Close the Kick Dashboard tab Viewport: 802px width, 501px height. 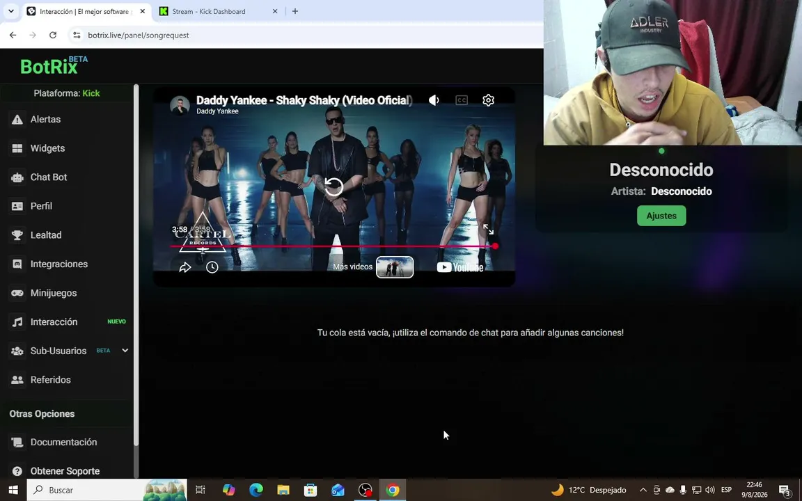[x=275, y=11]
